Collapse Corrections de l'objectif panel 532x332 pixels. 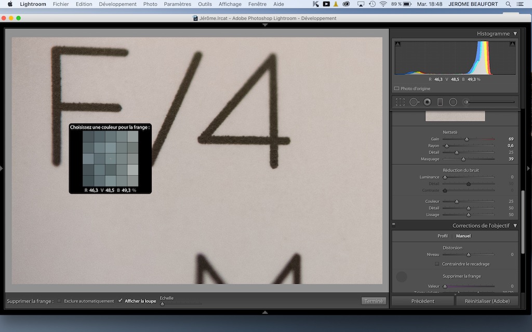(x=515, y=226)
